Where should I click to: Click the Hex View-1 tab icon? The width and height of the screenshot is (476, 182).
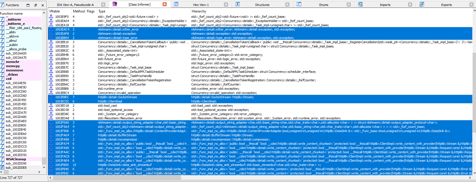coord(176,4)
